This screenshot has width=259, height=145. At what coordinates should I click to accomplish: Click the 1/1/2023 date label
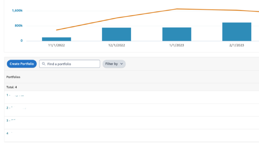[177, 45]
